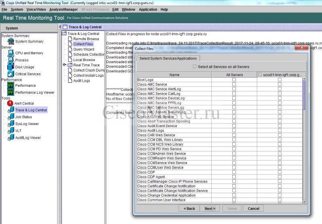
Task: Click the SysLog Viewer icon
Action: click(11, 124)
